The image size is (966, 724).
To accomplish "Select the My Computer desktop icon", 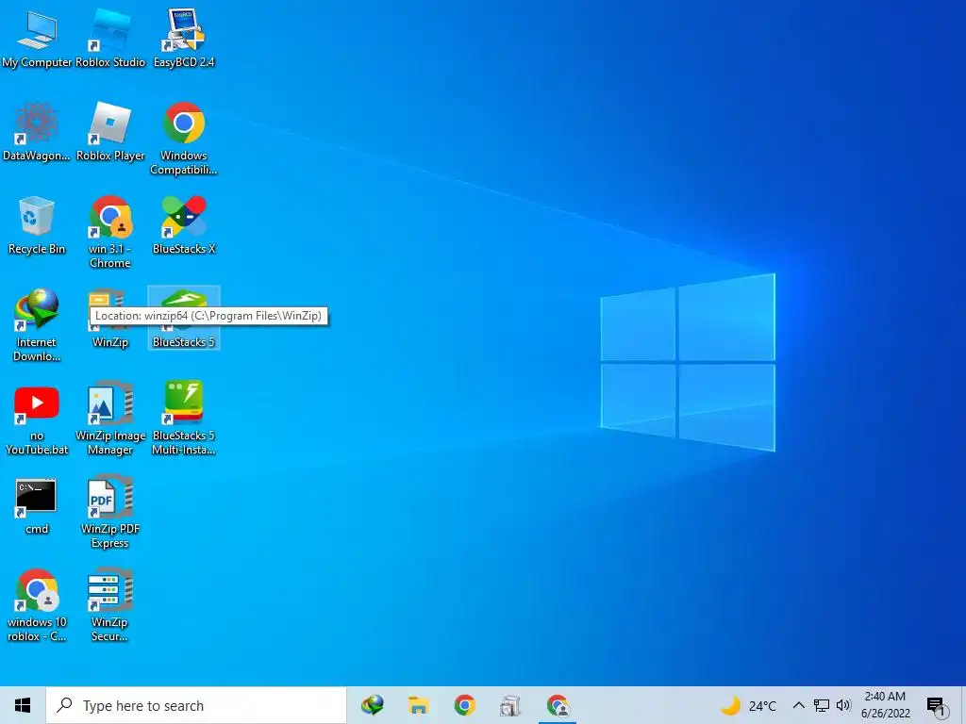I will pyautogui.click(x=37, y=38).
